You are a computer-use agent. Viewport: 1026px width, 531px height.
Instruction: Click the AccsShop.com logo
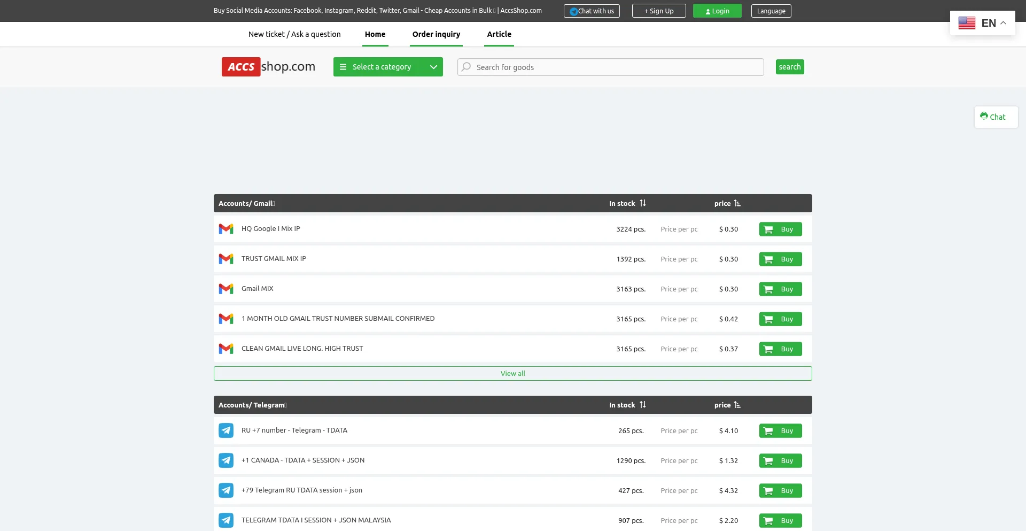coord(268,67)
